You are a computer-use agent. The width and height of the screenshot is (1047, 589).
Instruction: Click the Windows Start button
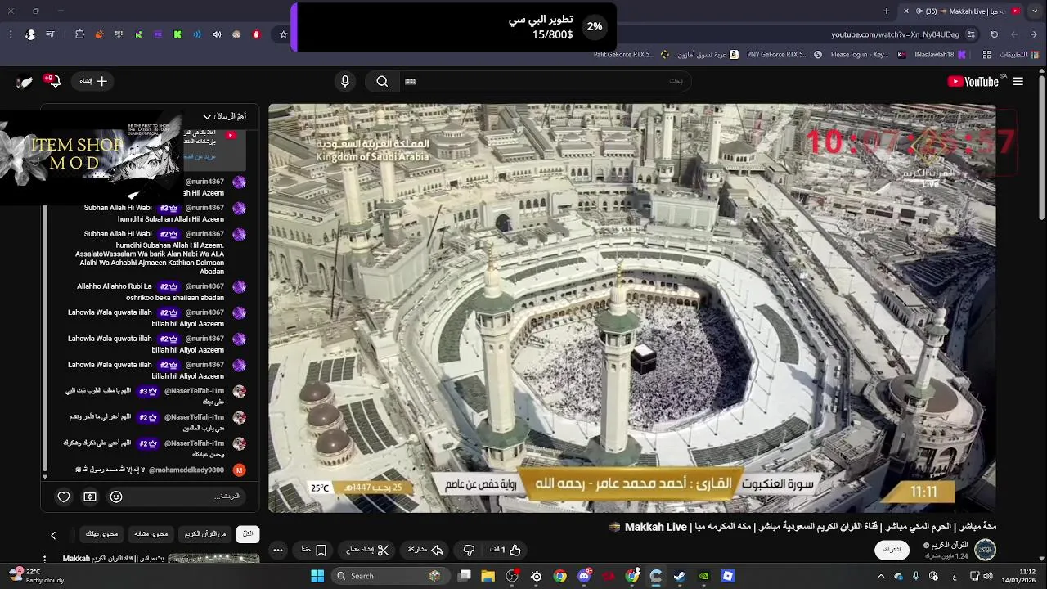tap(317, 576)
